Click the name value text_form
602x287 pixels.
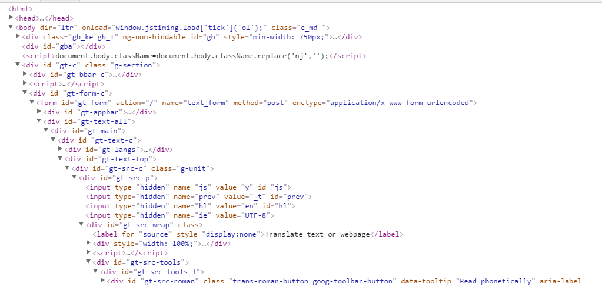(207, 103)
